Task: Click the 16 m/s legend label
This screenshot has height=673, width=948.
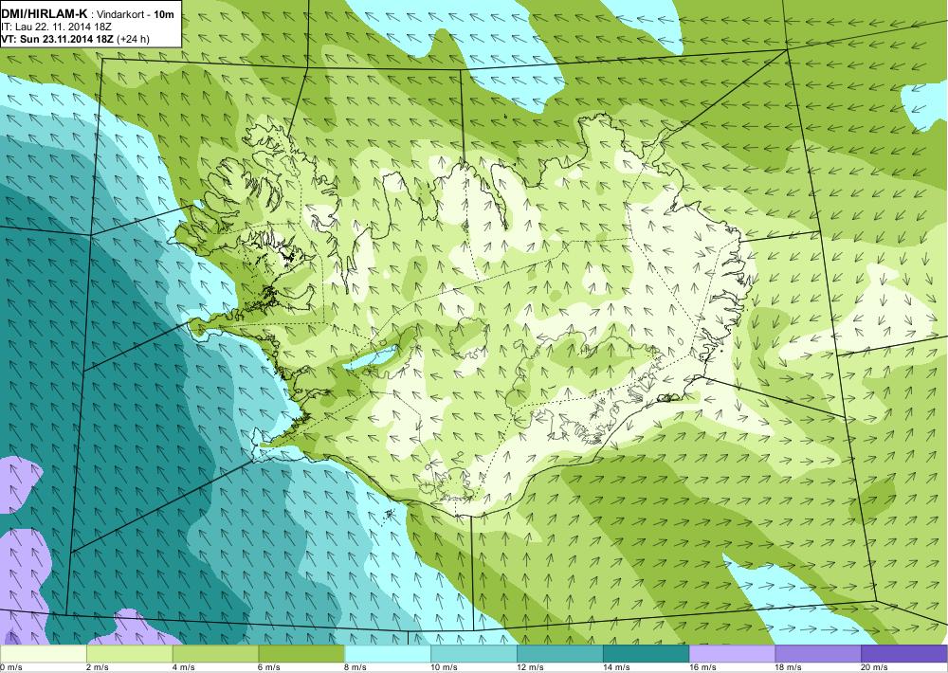Action: tap(702, 667)
